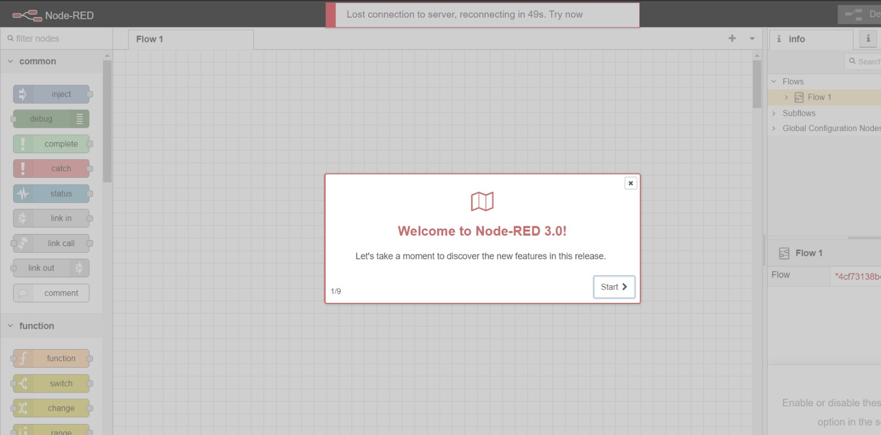Image resolution: width=881 pixels, height=435 pixels.
Task: Open the Flow 1 workspace tab
Action: (191, 39)
